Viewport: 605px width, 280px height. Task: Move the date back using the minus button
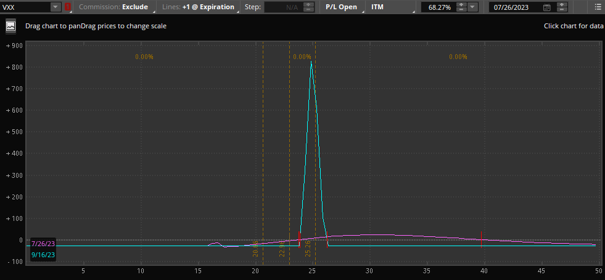562,10
